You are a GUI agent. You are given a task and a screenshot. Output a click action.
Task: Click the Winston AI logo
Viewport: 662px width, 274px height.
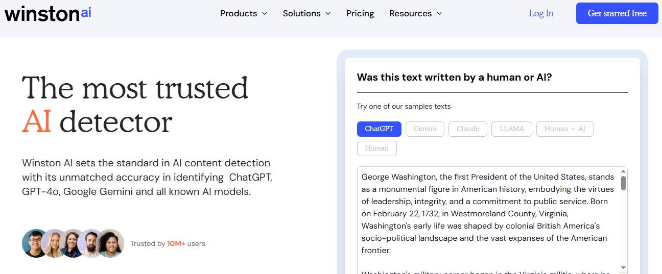click(48, 13)
